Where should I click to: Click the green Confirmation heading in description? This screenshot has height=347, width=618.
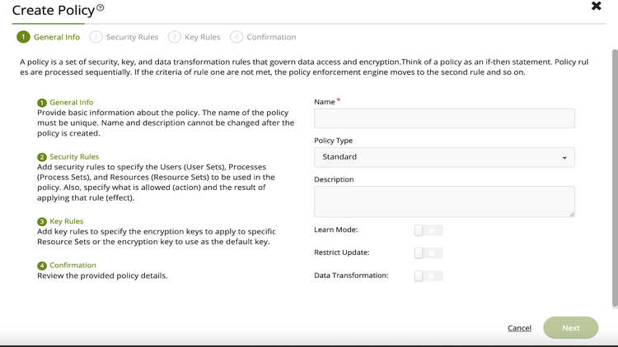coord(73,265)
